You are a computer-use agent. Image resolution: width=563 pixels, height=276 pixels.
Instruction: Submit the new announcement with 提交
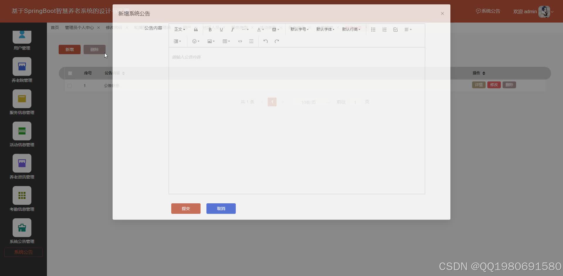click(x=186, y=209)
